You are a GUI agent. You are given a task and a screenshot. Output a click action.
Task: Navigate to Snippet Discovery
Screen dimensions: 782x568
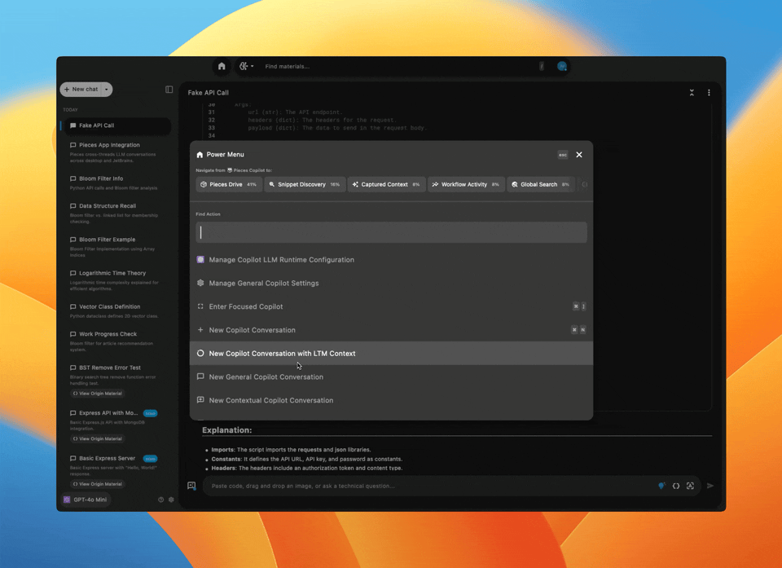tap(305, 184)
